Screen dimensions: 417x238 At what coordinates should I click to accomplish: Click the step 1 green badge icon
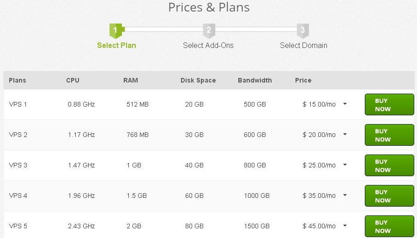(x=115, y=31)
